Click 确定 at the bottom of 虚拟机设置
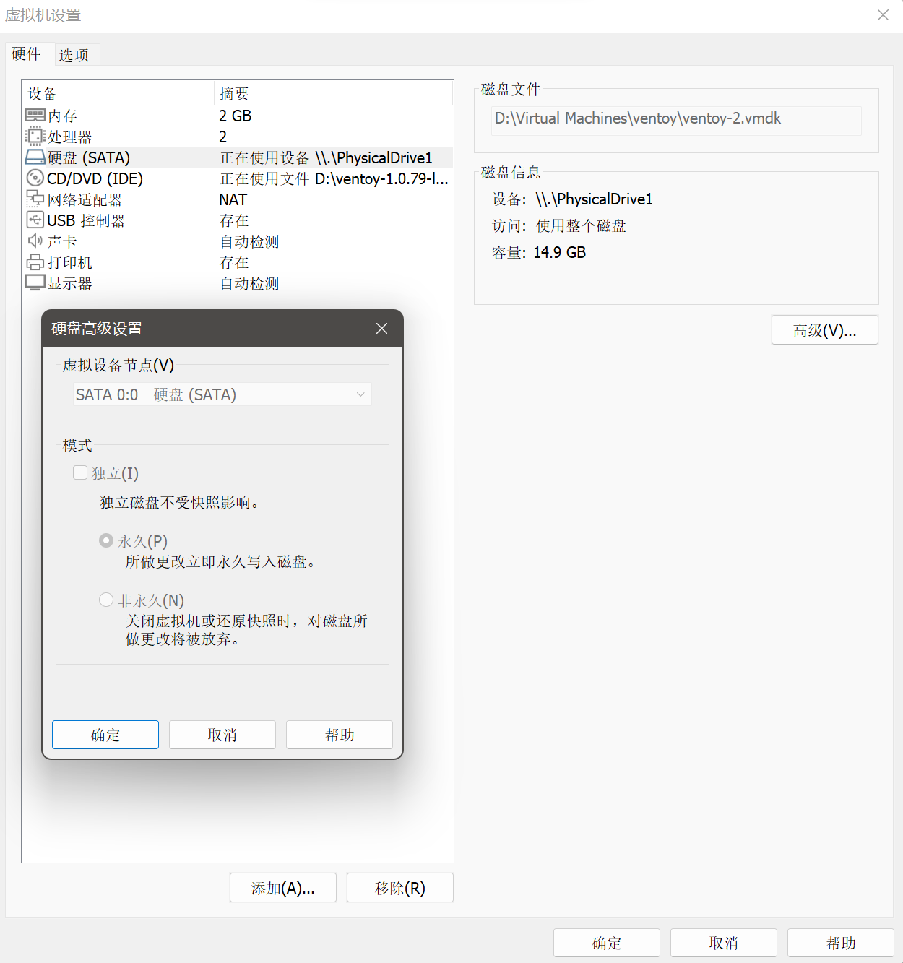903x963 pixels. tap(607, 943)
